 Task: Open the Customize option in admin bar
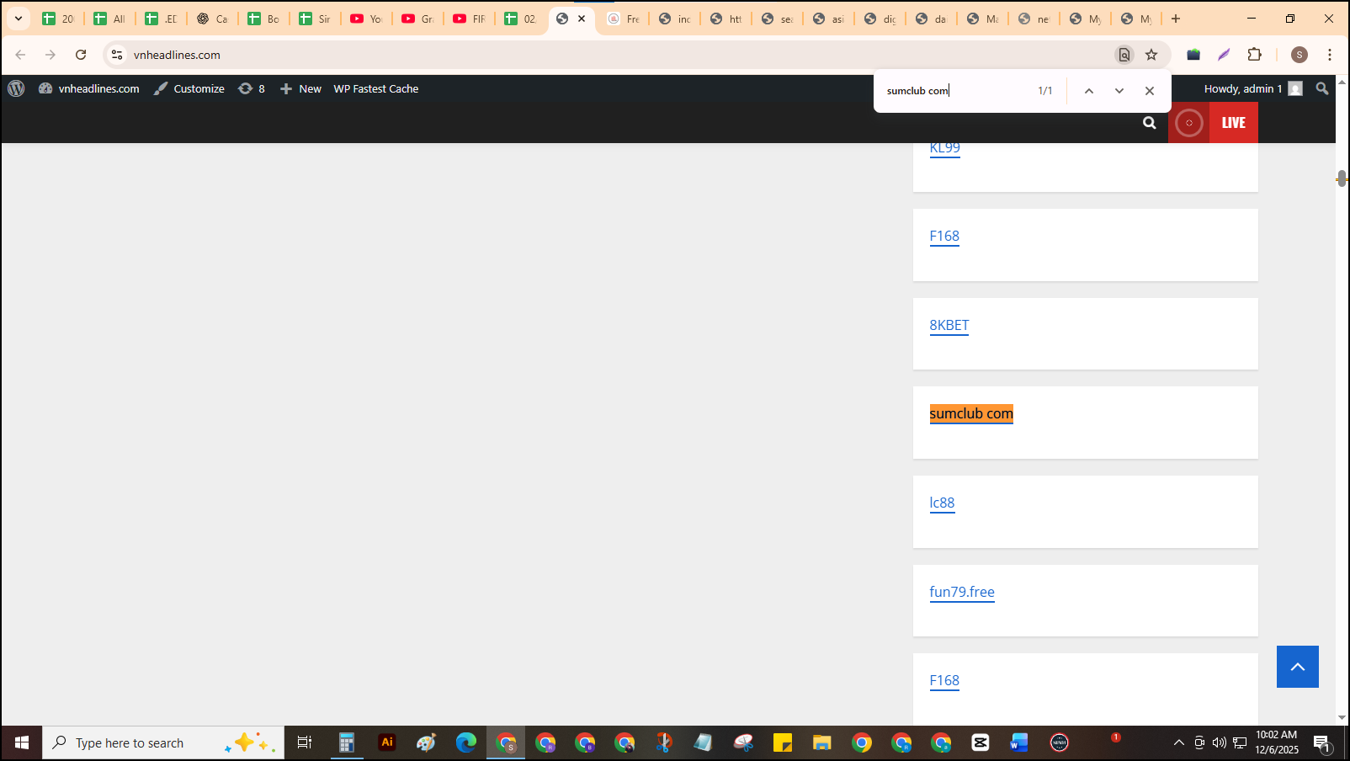click(189, 88)
